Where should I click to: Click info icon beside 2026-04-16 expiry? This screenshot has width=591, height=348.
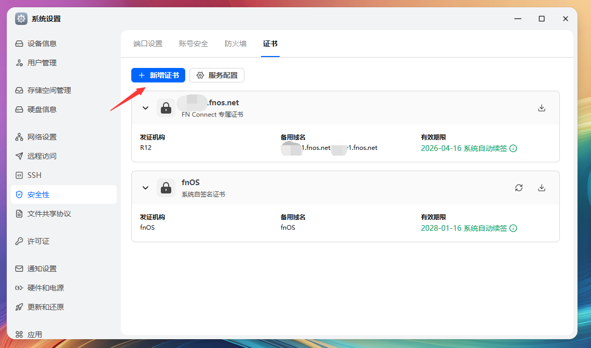tap(513, 148)
